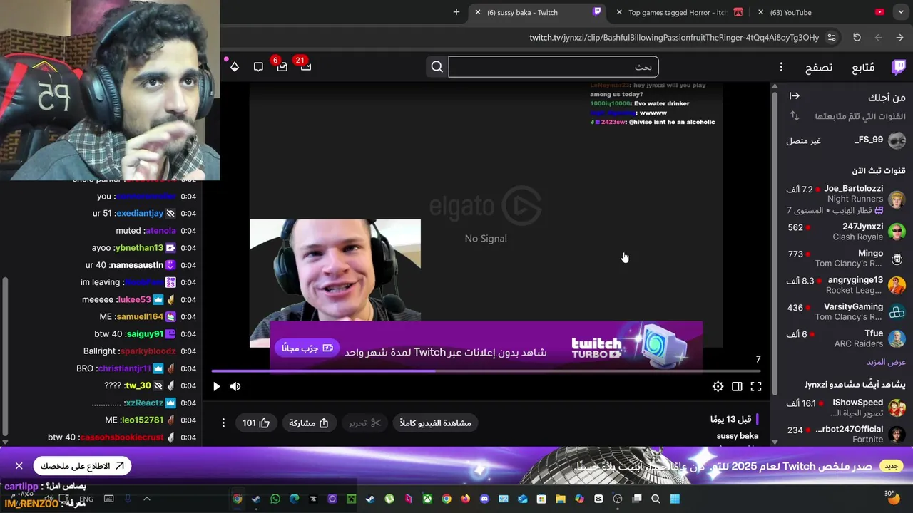Viewport: 913px width, 513px height.
Task: Open the three-dot menu in Twitch header
Action: 781,67
